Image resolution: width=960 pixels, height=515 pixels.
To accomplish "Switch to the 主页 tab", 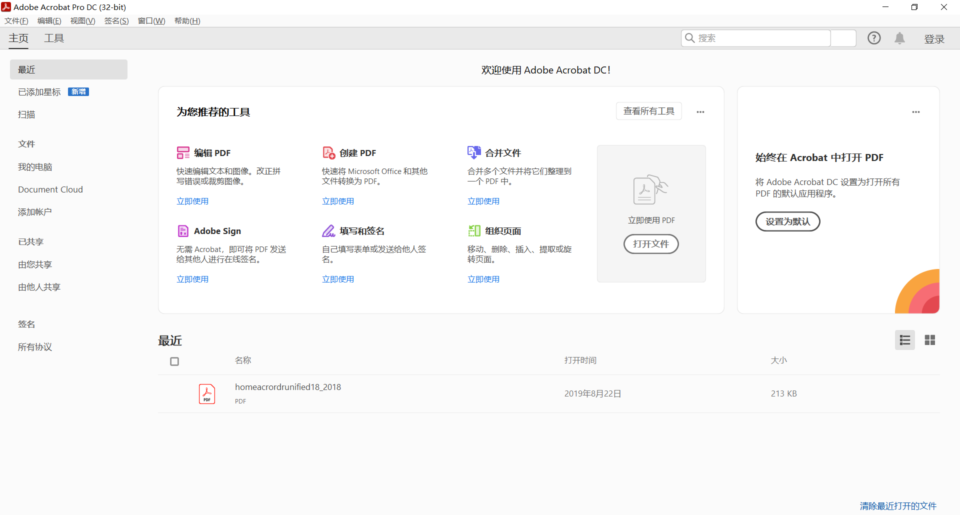I will coord(18,38).
